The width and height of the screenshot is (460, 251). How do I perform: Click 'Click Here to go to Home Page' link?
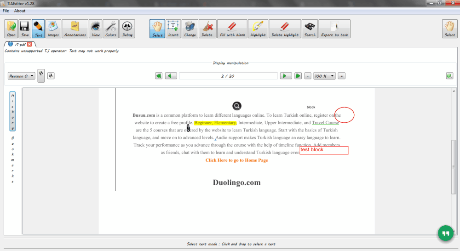(x=237, y=160)
